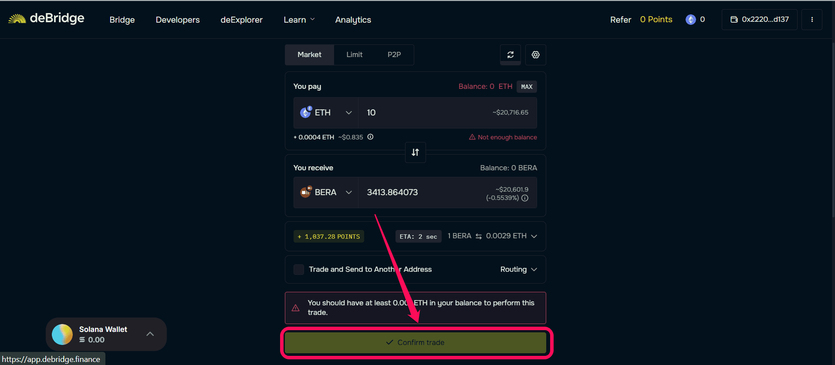Open the Developers page
The image size is (835, 365).
coord(178,20)
